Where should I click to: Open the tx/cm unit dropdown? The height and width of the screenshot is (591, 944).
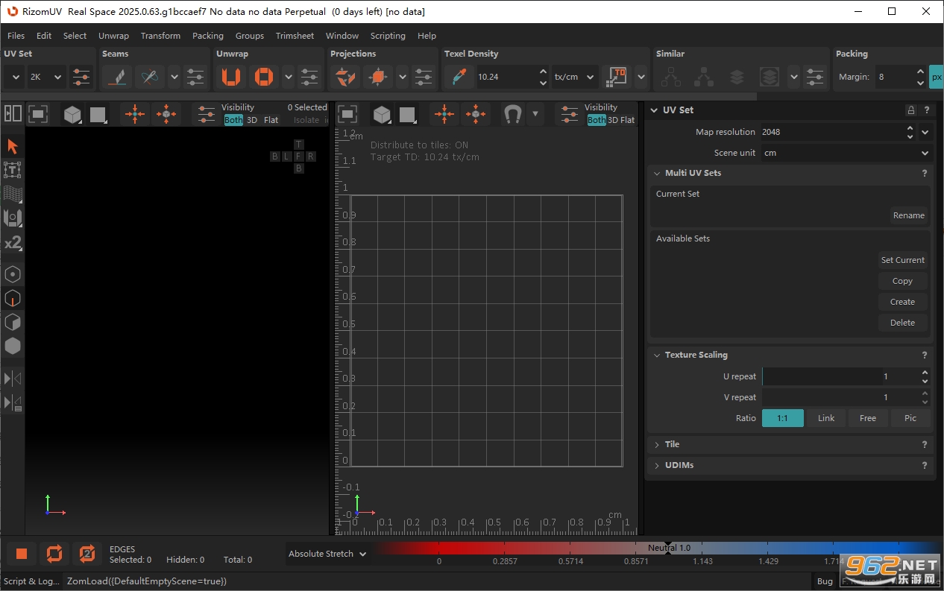(x=576, y=77)
